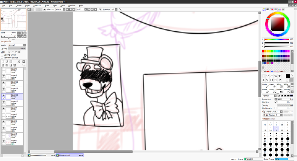Select the Lasso tool
The width and height of the screenshot is (297, 161).
267,76
